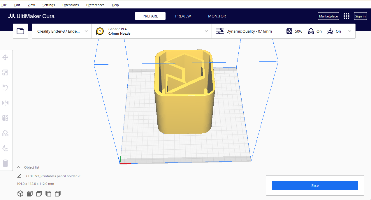
Task: Rename model using pencil edit icon
Action: pos(20,176)
